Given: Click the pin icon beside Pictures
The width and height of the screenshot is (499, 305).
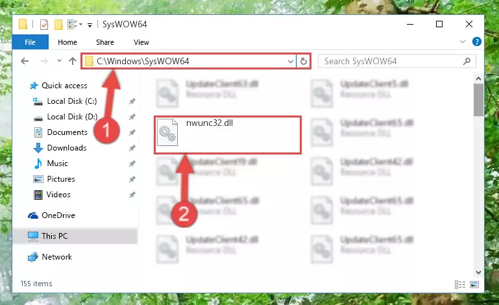Looking at the screenshot, I should [x=132, y=179].
